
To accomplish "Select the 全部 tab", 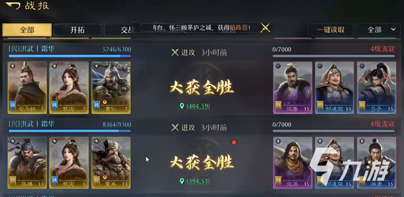I will click(27, 30).
